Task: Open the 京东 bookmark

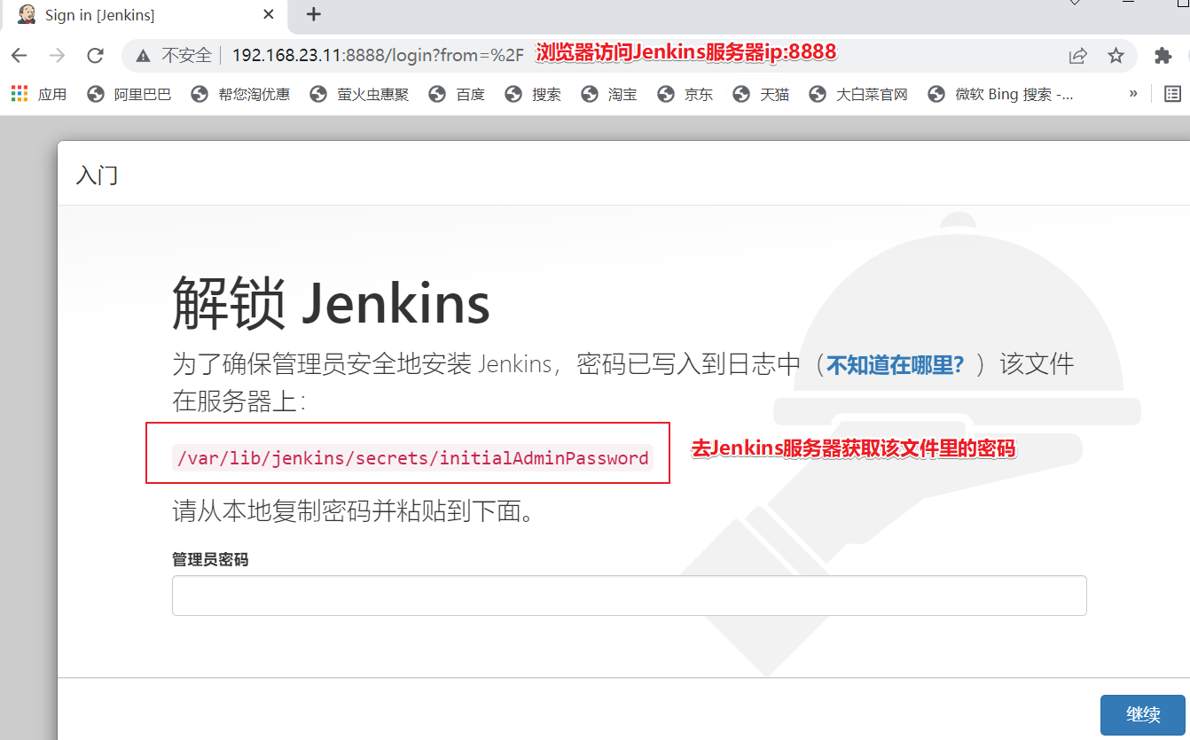Action: pos(685,94)
